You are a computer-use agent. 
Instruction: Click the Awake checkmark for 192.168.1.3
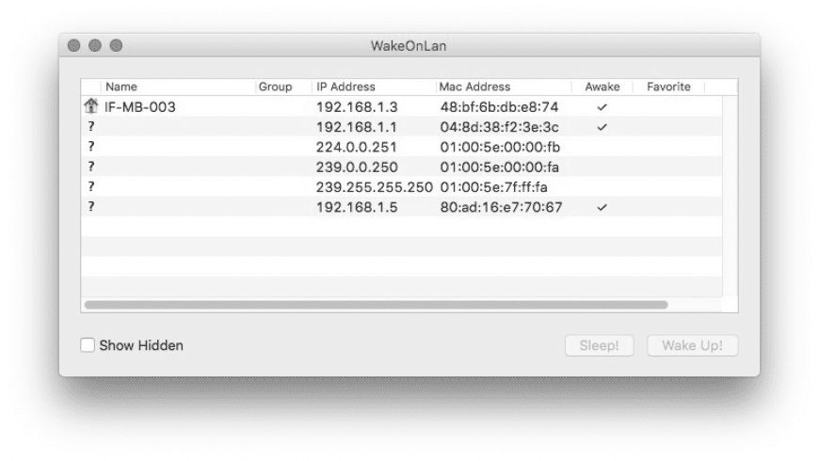click(x=602, y=107)
